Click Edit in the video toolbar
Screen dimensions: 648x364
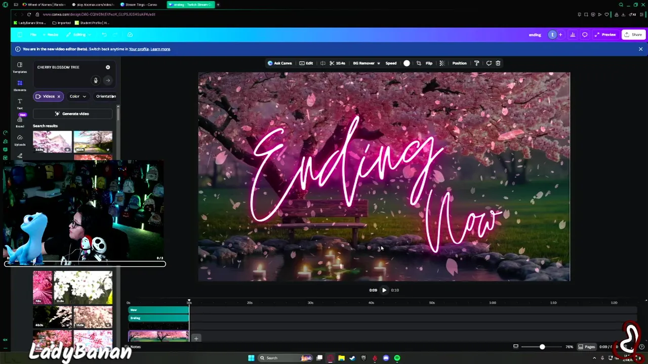[306, 63]
